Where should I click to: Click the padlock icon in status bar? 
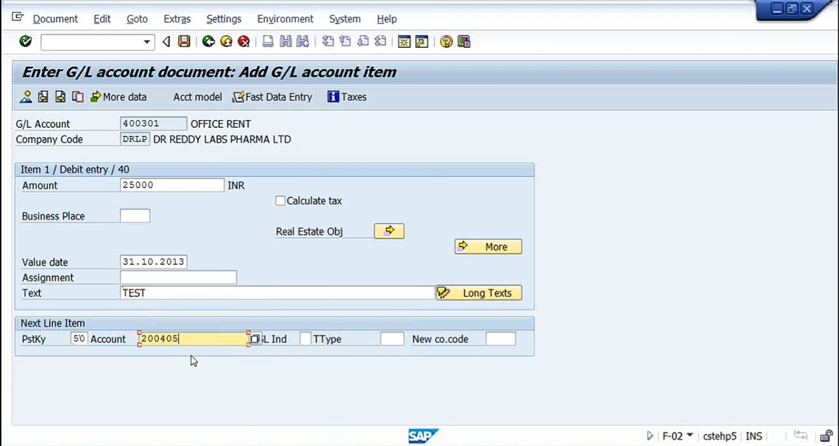click(826, 436)
